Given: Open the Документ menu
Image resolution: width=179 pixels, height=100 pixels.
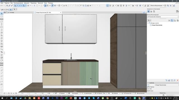Looking at the screenshot, I should coord(27,3).
